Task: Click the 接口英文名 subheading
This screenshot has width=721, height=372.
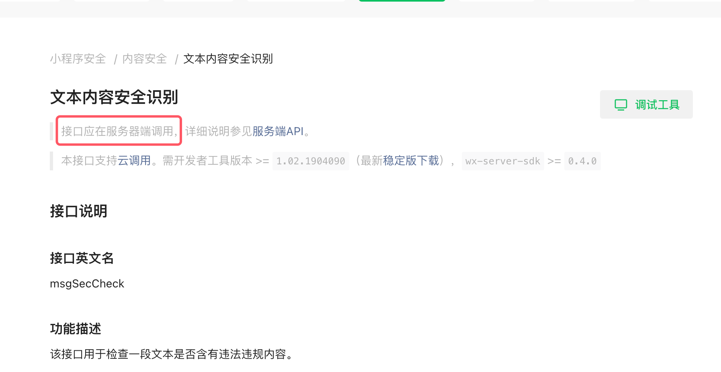Action: 82,258
